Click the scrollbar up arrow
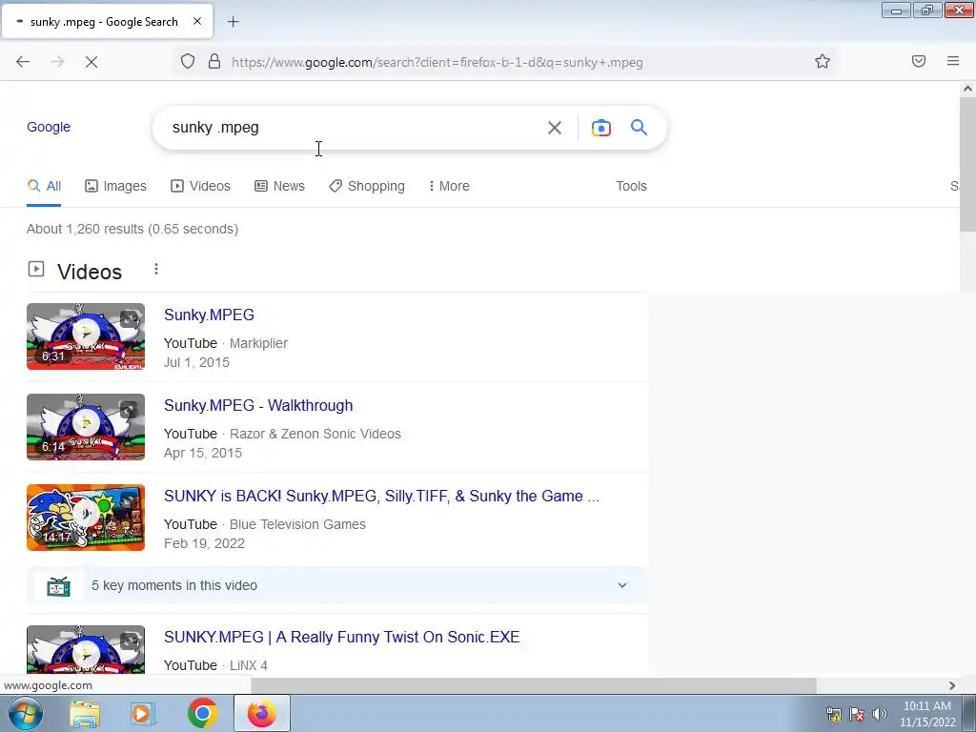Screen dimensions: 976x732 [967, 89]
